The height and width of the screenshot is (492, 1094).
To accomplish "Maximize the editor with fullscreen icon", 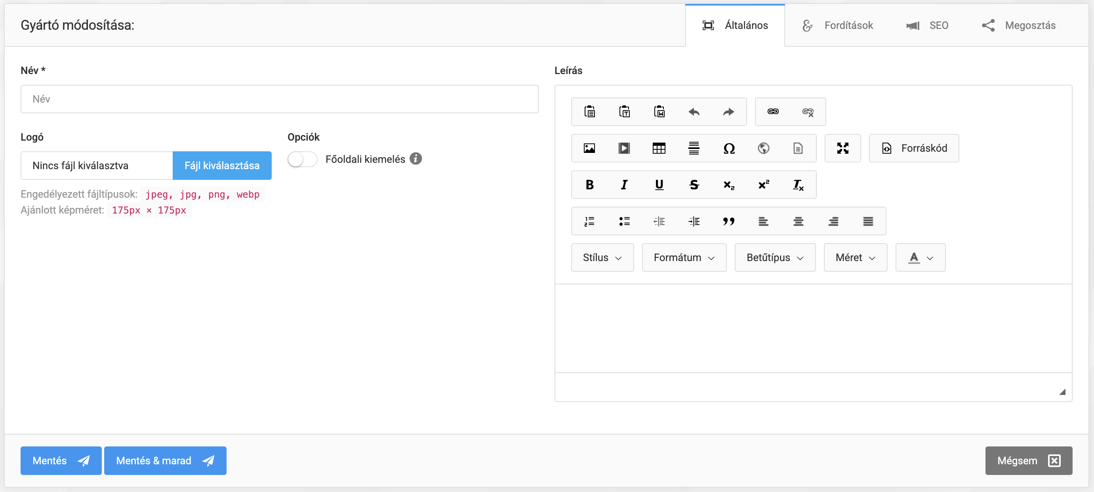I will [842, 148].
